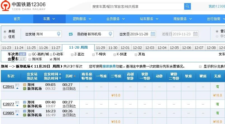The height and width of the screenshot is (124, 225).
Task: Expand the 出行指南 menu dropdown
Action: [224, 19]
